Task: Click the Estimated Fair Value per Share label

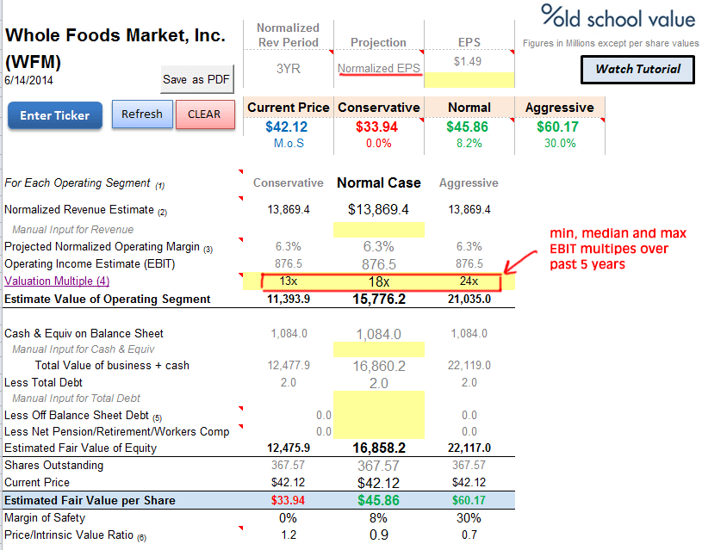Action: [x=90, y=500]
